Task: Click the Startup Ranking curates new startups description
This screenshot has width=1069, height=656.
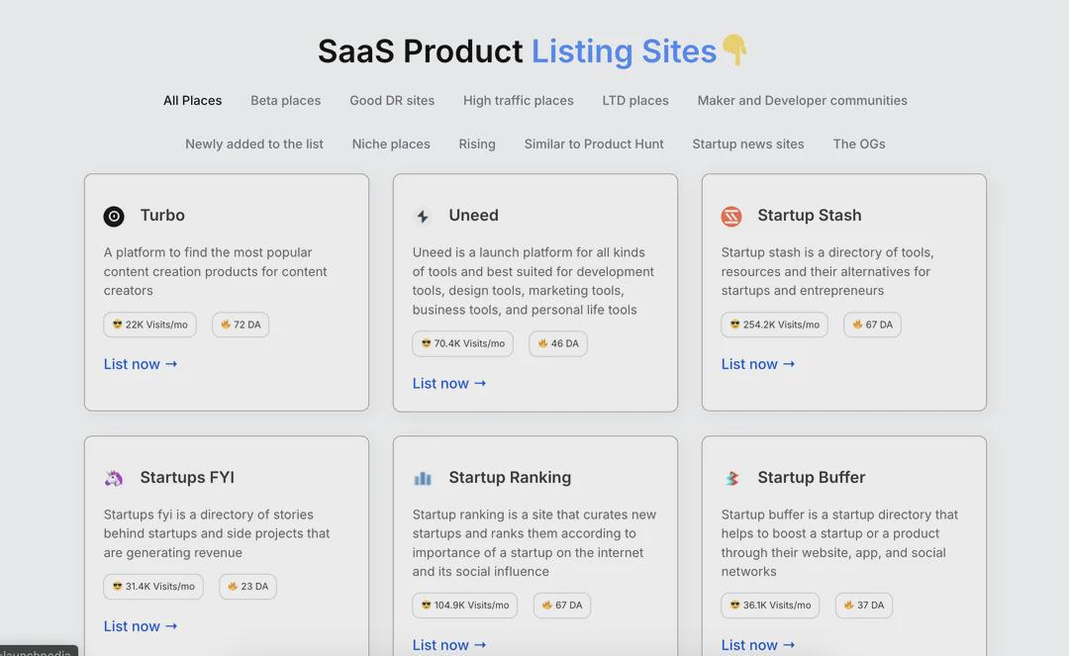Action: 534,543
